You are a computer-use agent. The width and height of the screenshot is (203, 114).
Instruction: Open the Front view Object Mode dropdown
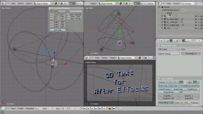click(x=43, y=3)
